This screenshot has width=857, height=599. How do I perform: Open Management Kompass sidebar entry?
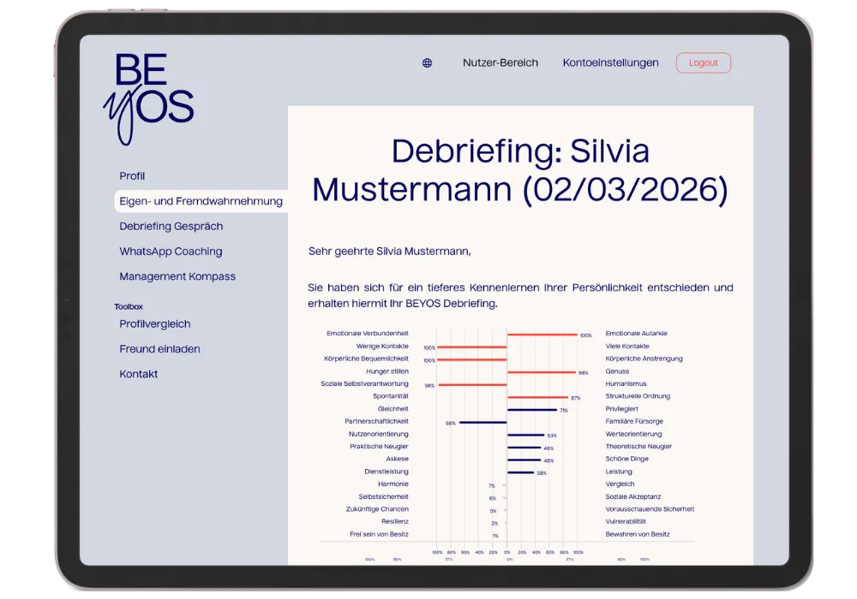click(177, 276)
